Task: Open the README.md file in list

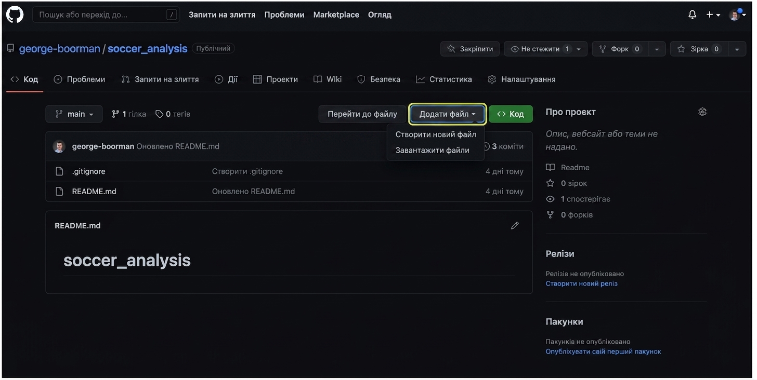Action: pos(94,191)
